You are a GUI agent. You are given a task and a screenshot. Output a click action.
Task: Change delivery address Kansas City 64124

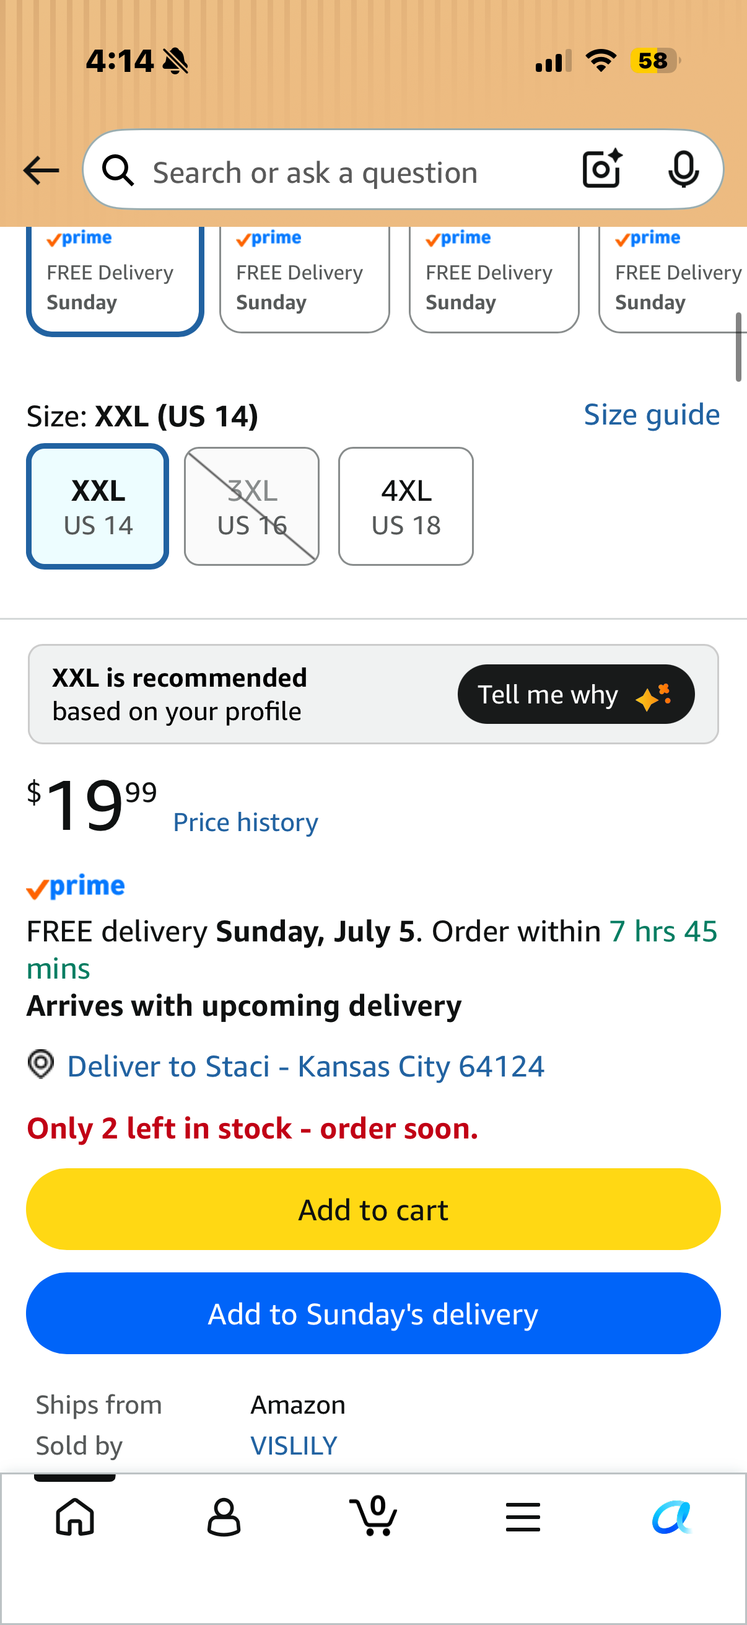click(306, 1067)
